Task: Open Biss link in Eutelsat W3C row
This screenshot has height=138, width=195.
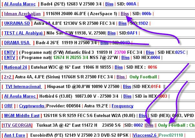Action: pos(118,67)
